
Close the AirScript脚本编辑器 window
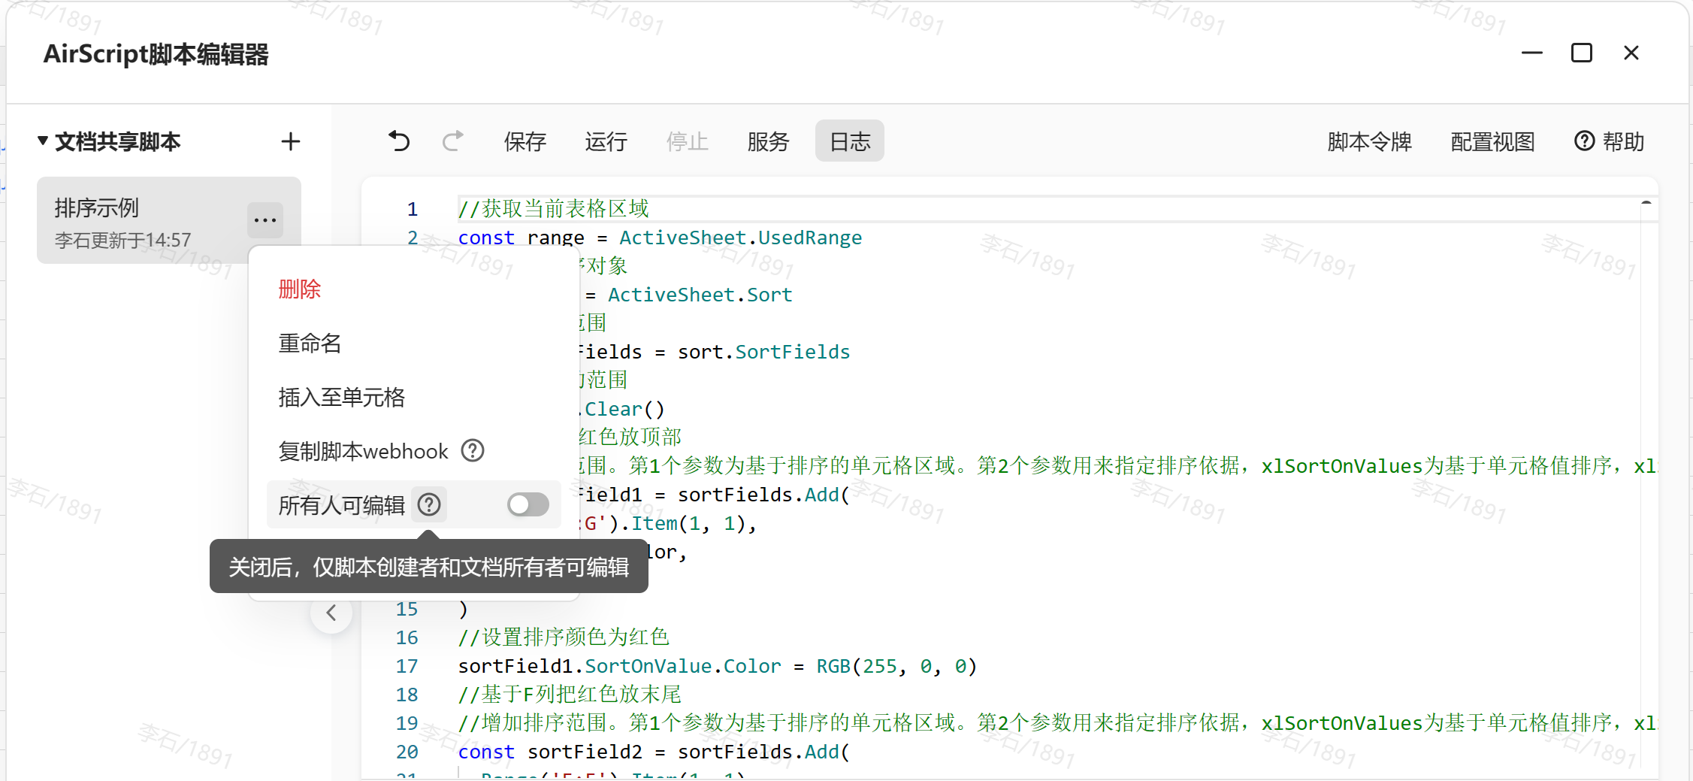coord(1631,53)
